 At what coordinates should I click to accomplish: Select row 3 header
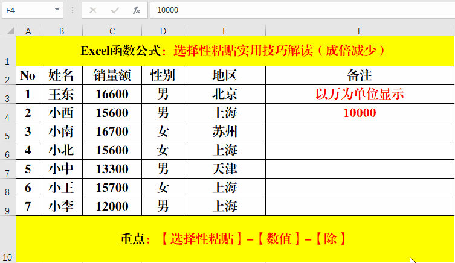coord(8,94)
